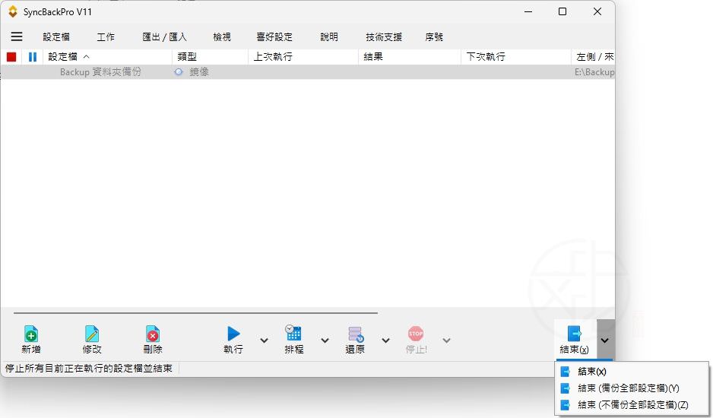Click the 還原 (Restore) icon
Viewport: 713px width, 418px height.
tap(355, 334)
